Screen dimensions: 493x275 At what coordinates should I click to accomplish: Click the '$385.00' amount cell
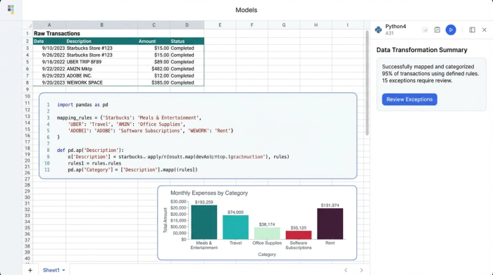[154, 82]
